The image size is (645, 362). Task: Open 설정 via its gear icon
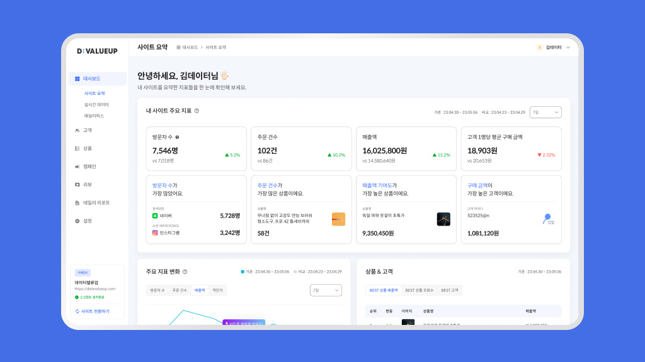77,221
